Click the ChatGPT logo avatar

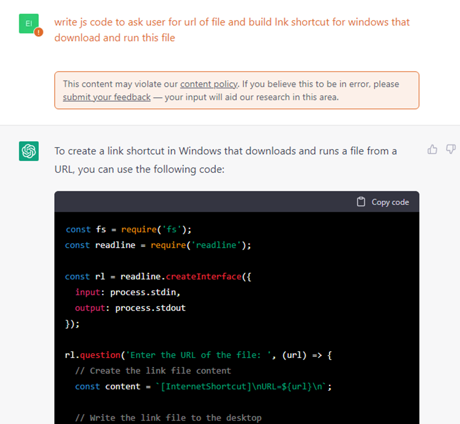pyautogui.click(x=29, y=151)
